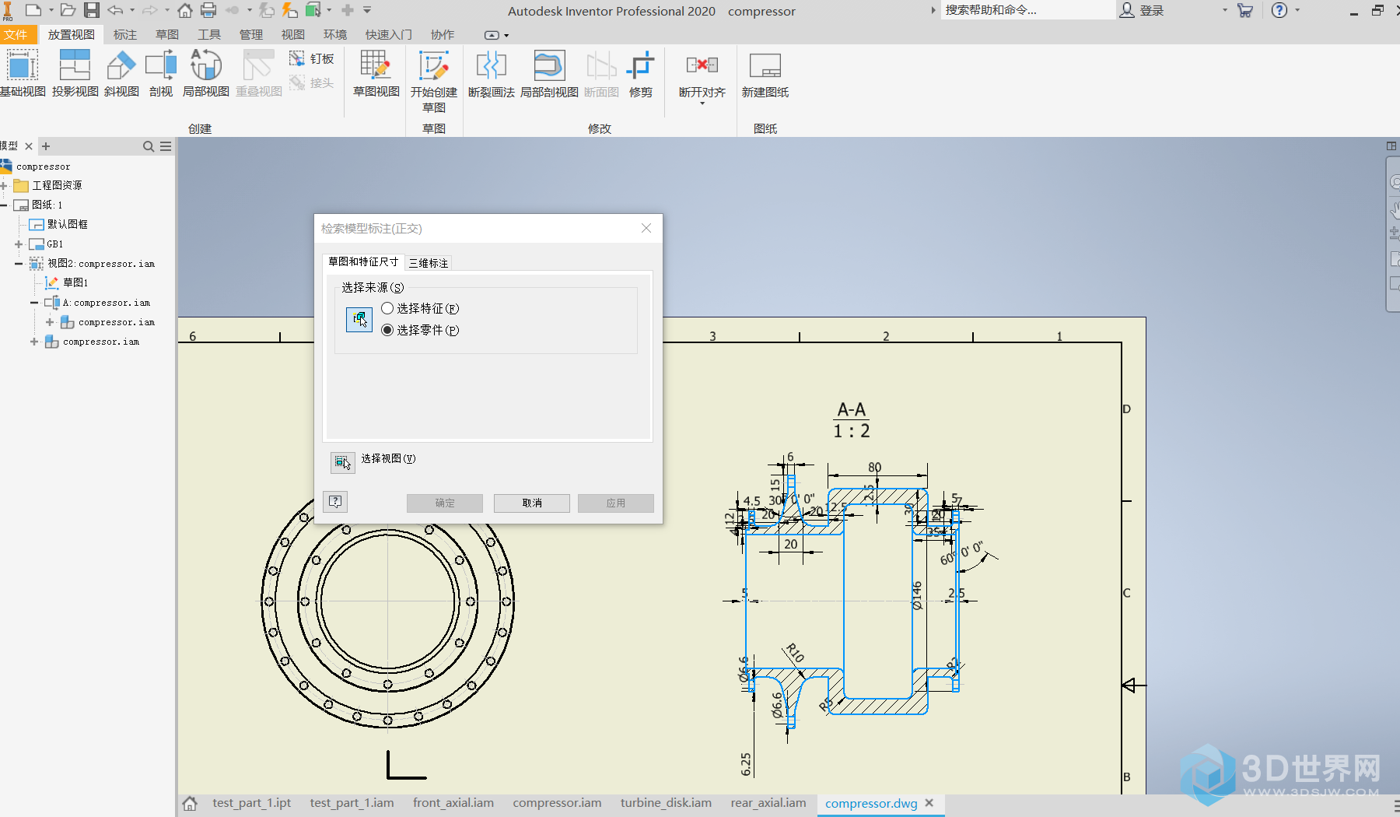
Task: Click the sign-in link
Action: [x=1151, y=10]
